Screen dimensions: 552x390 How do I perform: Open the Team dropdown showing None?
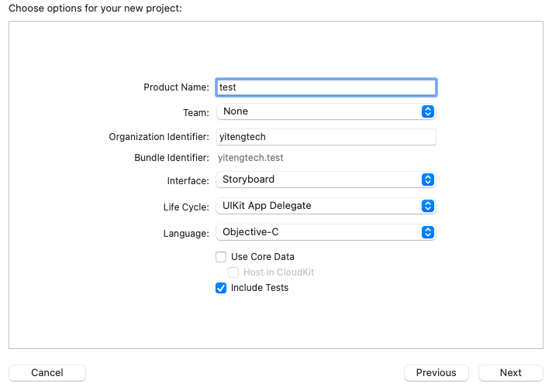(x=326, y=111)
